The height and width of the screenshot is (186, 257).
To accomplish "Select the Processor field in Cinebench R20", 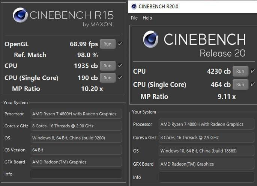I will pyautogui.click(x=206, y=124).
